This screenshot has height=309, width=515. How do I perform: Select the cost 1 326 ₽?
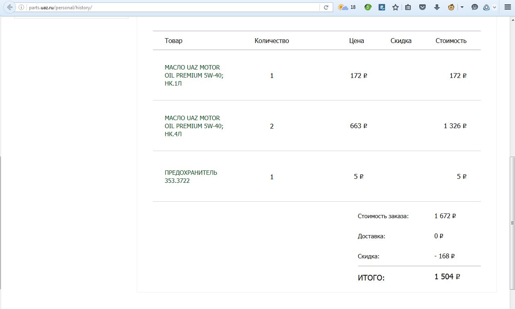[455, 126]
